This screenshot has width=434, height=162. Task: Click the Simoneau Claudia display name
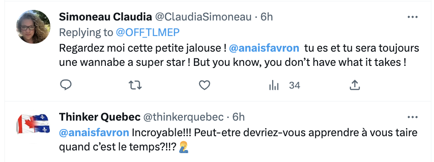tap(105, 17)
